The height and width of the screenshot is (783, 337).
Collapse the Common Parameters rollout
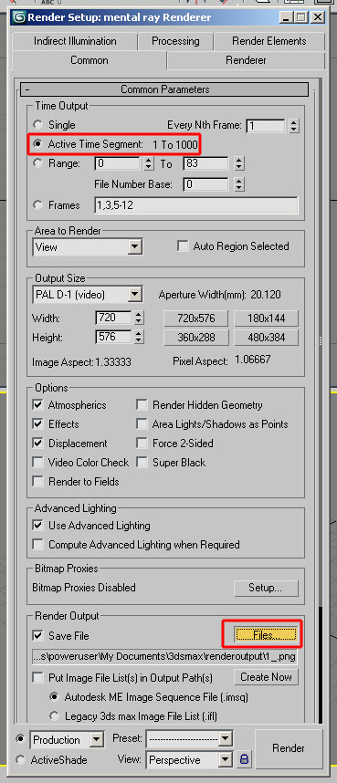coord(164,89)
